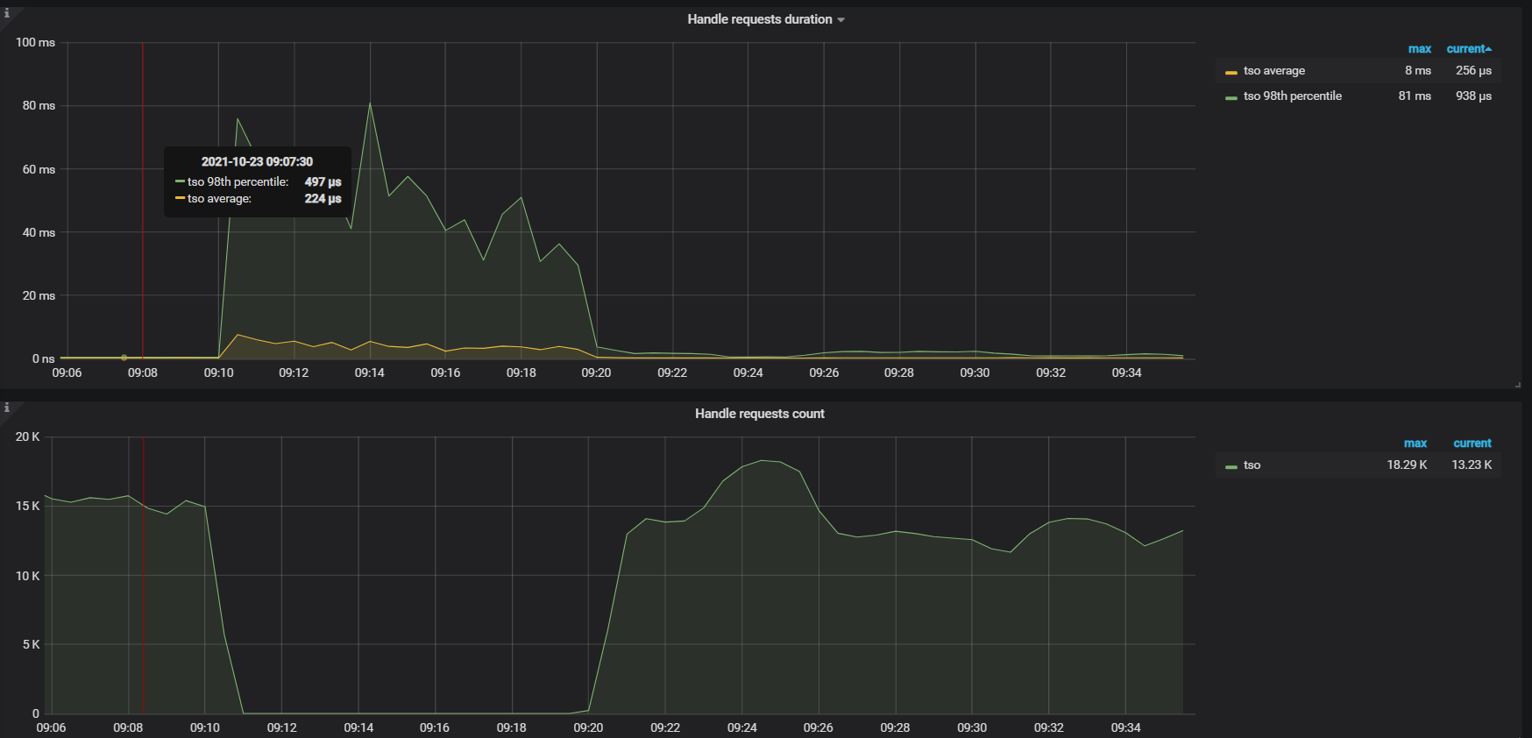Viewport: 1532px width, 738px height.
Task: Open info icon on Handle requests duration panel
Action: tap(6, 13)
